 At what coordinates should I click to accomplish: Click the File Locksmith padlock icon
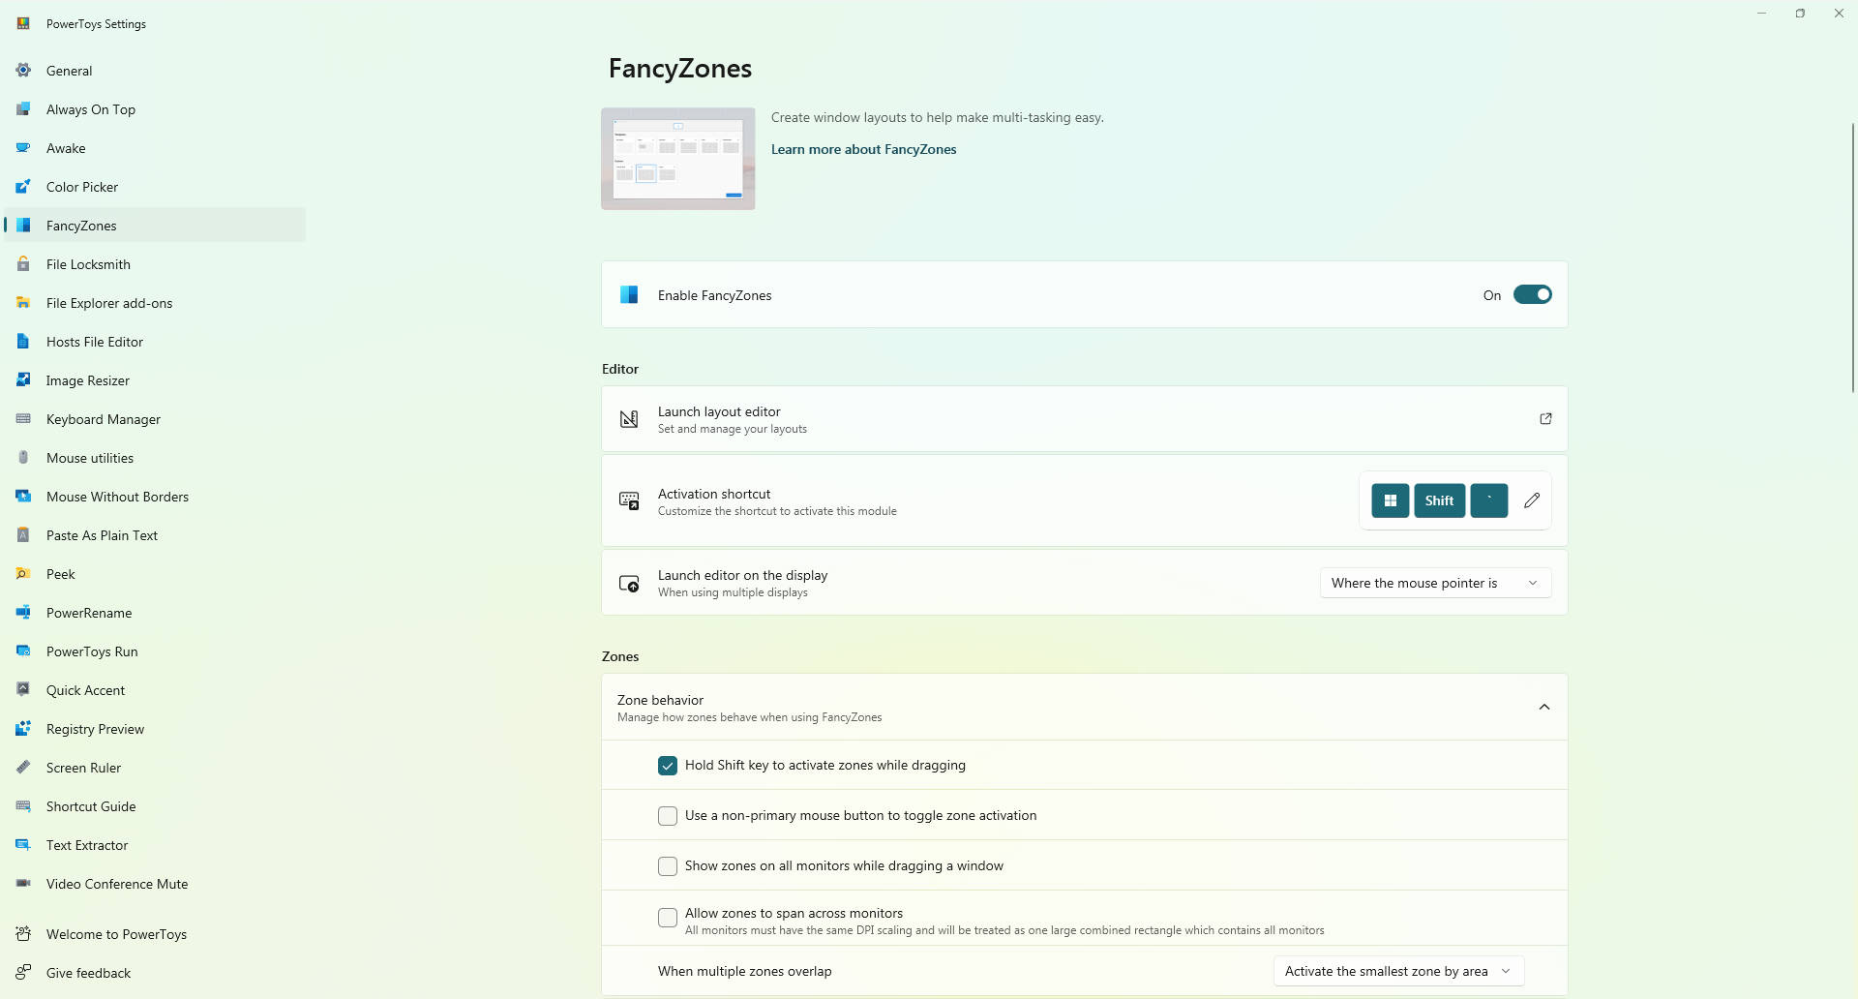pyautogui.click(x=23, y=264)
